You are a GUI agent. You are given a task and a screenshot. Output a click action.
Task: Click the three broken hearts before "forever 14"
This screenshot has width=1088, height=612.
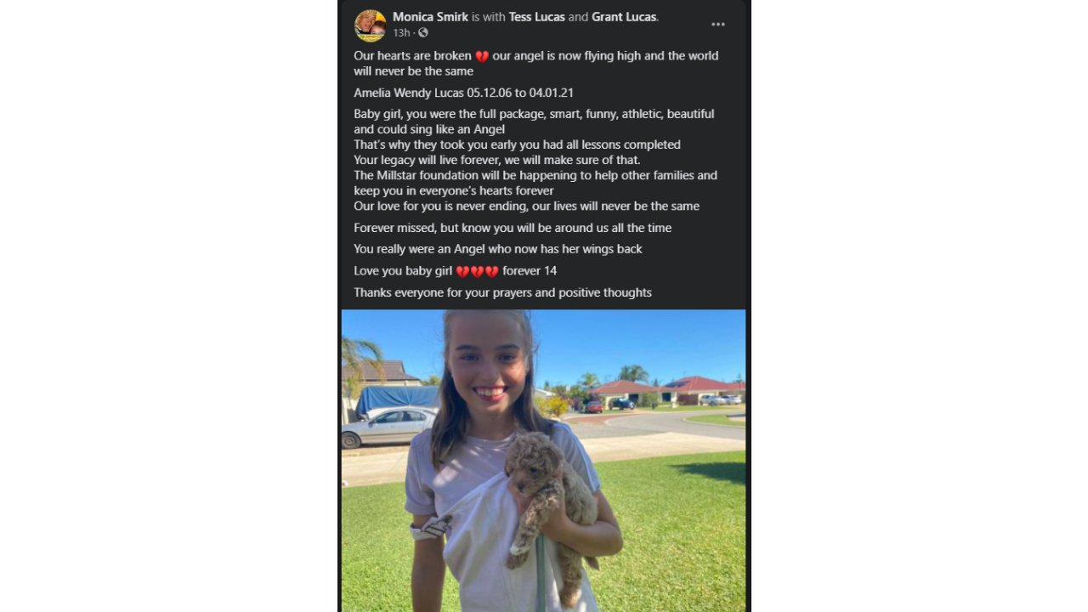[x=477, y=272]
